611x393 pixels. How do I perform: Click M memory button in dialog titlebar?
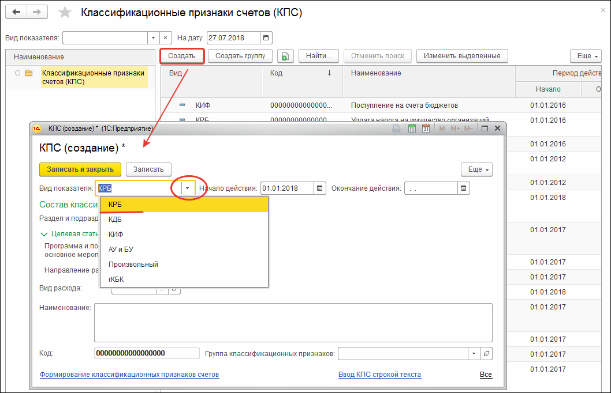pyautogui.click(x=442, y=129)
